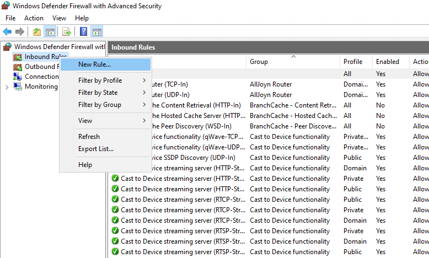Choose Export List... in context menu
The height and width of the screenshot is (258, 429).
click(x=106, y=149)
